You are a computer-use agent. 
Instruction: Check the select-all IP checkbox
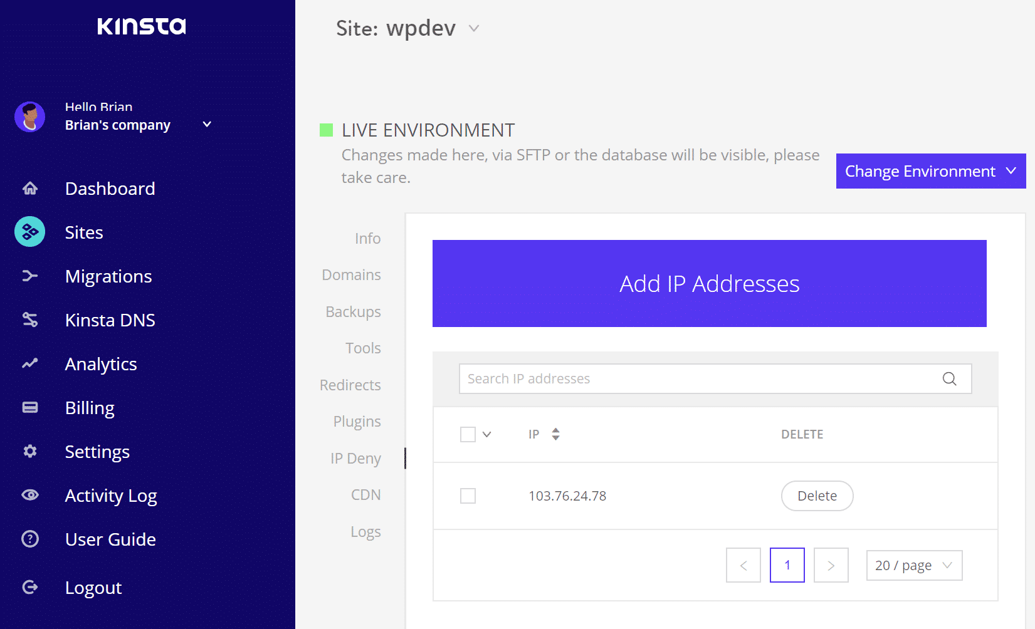(x=468, y=434)
